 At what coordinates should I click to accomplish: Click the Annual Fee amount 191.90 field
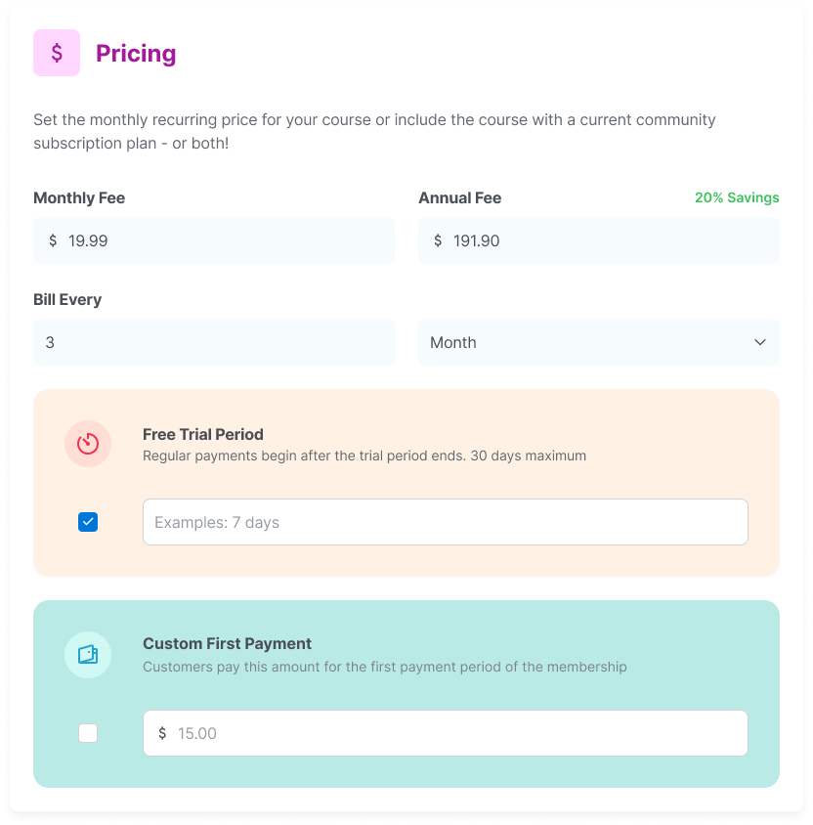598,240
